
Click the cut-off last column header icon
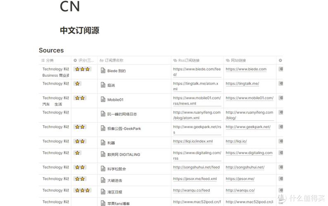click(x=280, y=60)
